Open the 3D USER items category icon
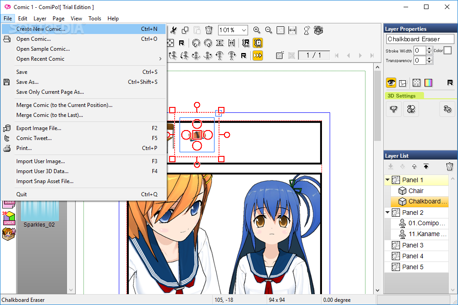Image resolution: width=458 pixels, height=305 pixels. point(9,218)
